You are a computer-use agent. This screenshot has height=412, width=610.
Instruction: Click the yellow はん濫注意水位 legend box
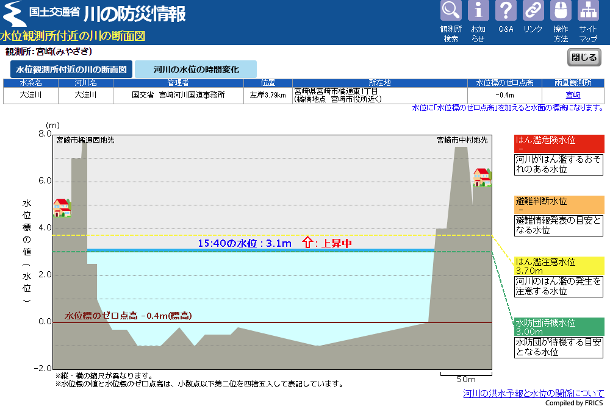[x=559, y=266]
